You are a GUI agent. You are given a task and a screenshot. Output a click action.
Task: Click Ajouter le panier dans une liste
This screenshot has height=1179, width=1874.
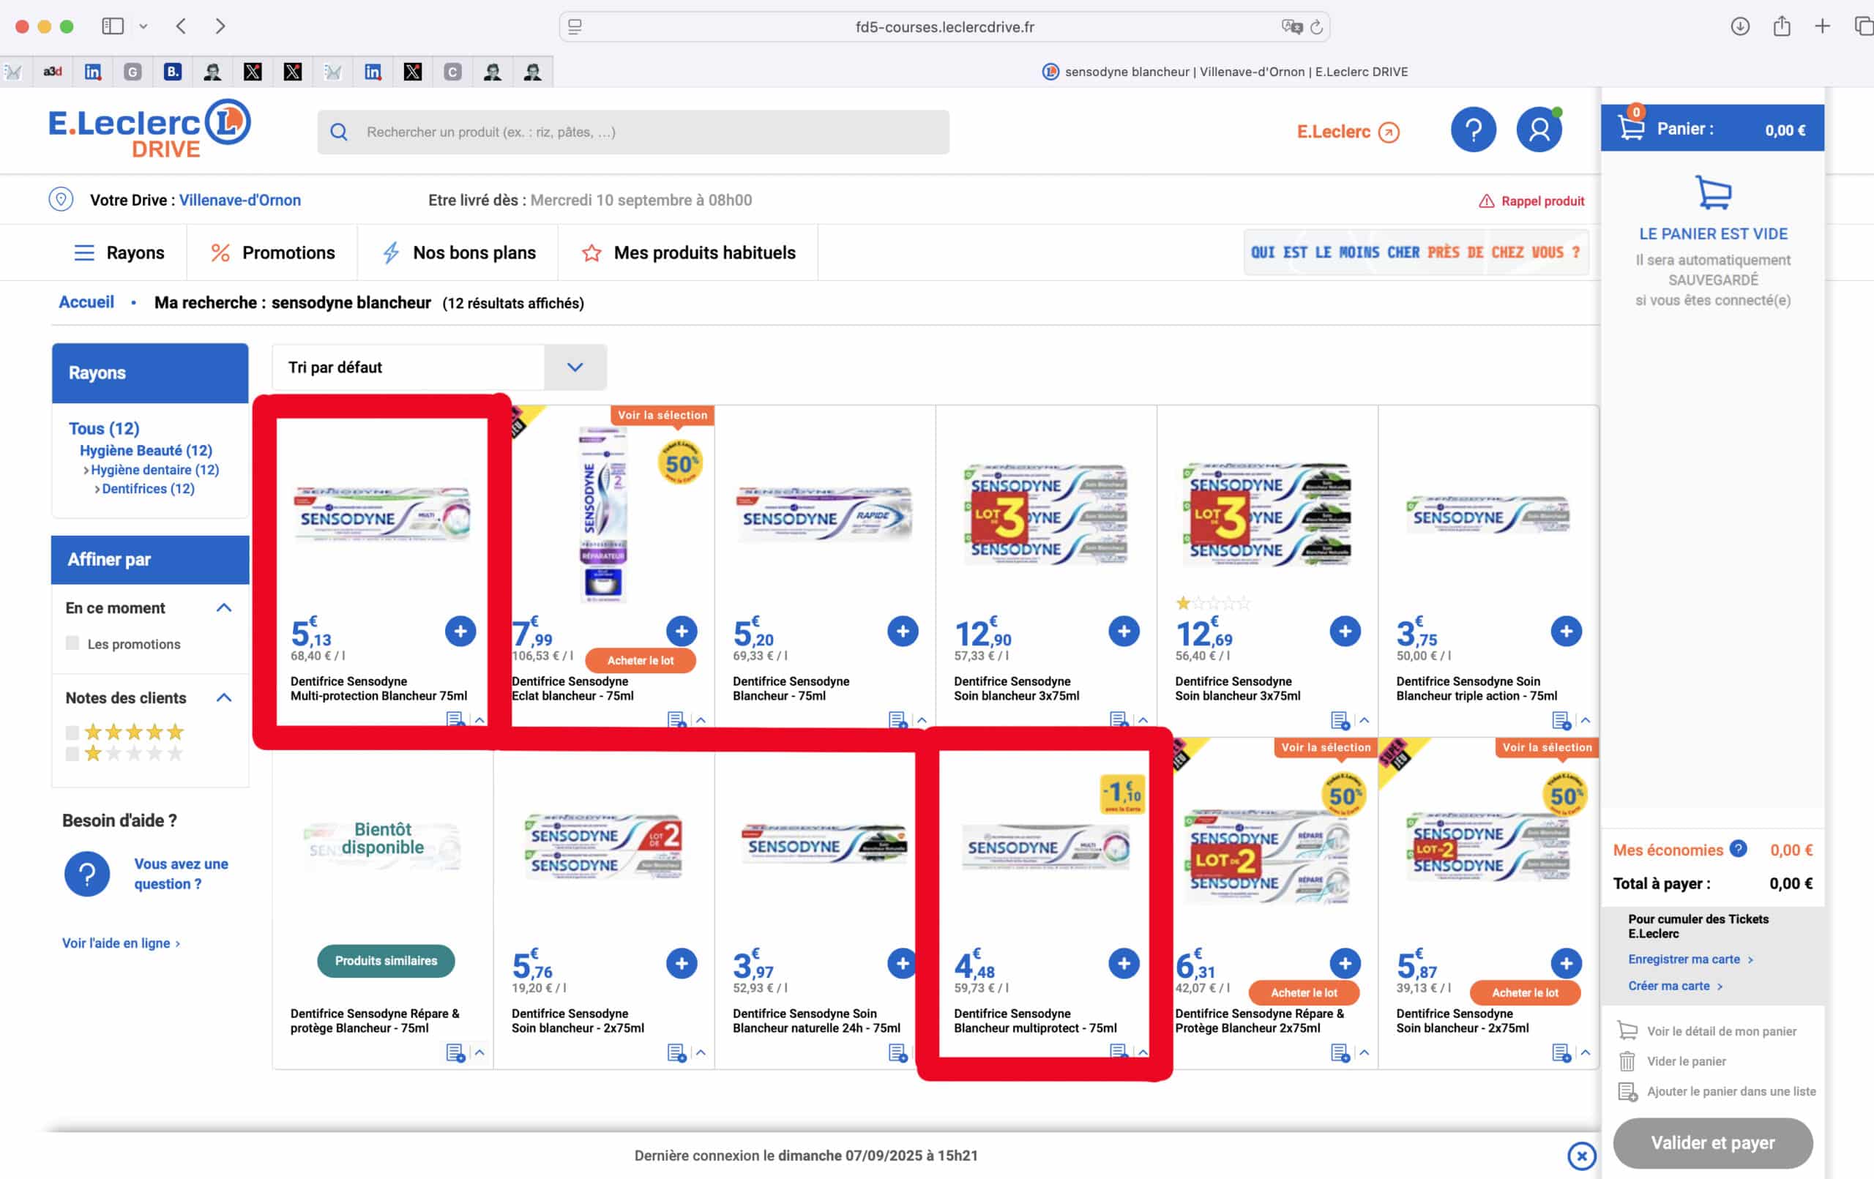coord(1717,1092)
